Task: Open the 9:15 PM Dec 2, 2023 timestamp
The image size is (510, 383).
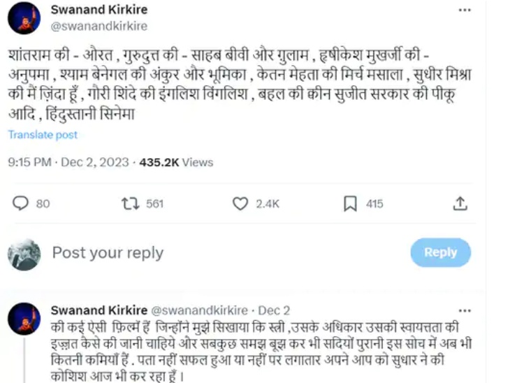Action: click(68, 162)
